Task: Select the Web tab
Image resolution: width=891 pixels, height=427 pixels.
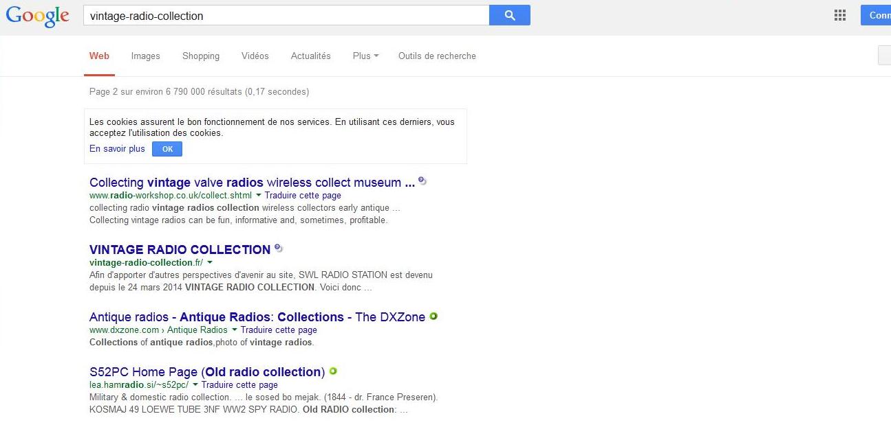Action: (x=99, y=56)
